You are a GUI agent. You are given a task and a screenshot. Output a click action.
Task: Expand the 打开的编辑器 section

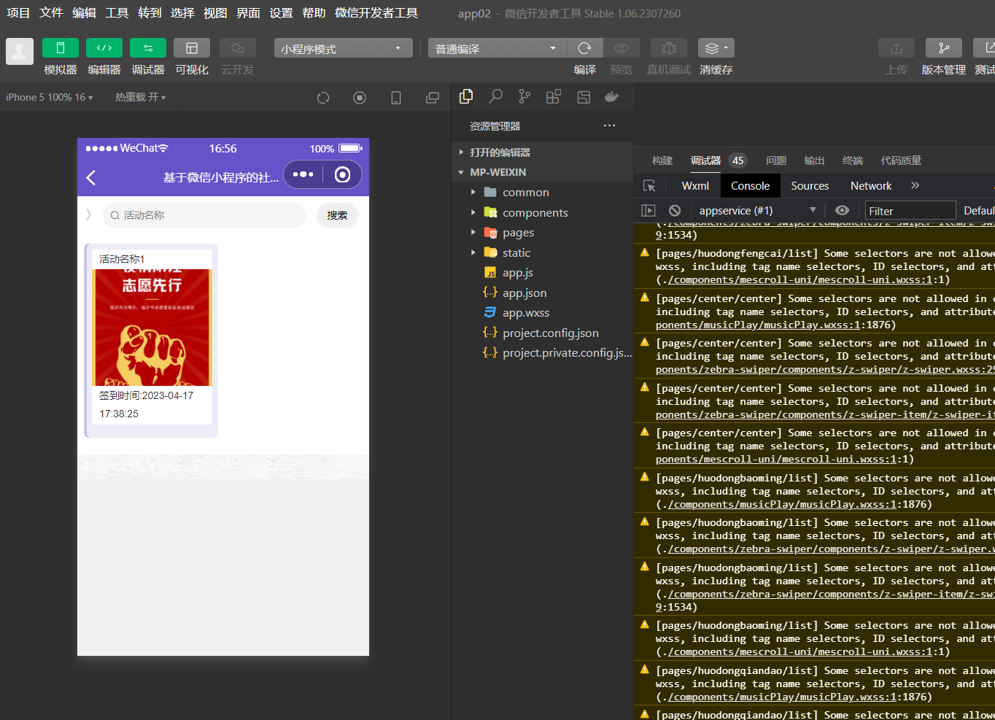tap(543, 152)
